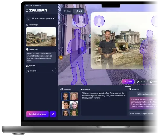Click the presenter video preview card

(x=124, y=40)
